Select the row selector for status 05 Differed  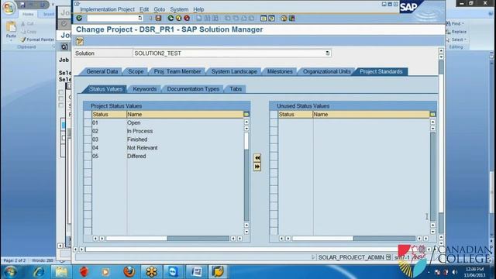click(88, 157)
